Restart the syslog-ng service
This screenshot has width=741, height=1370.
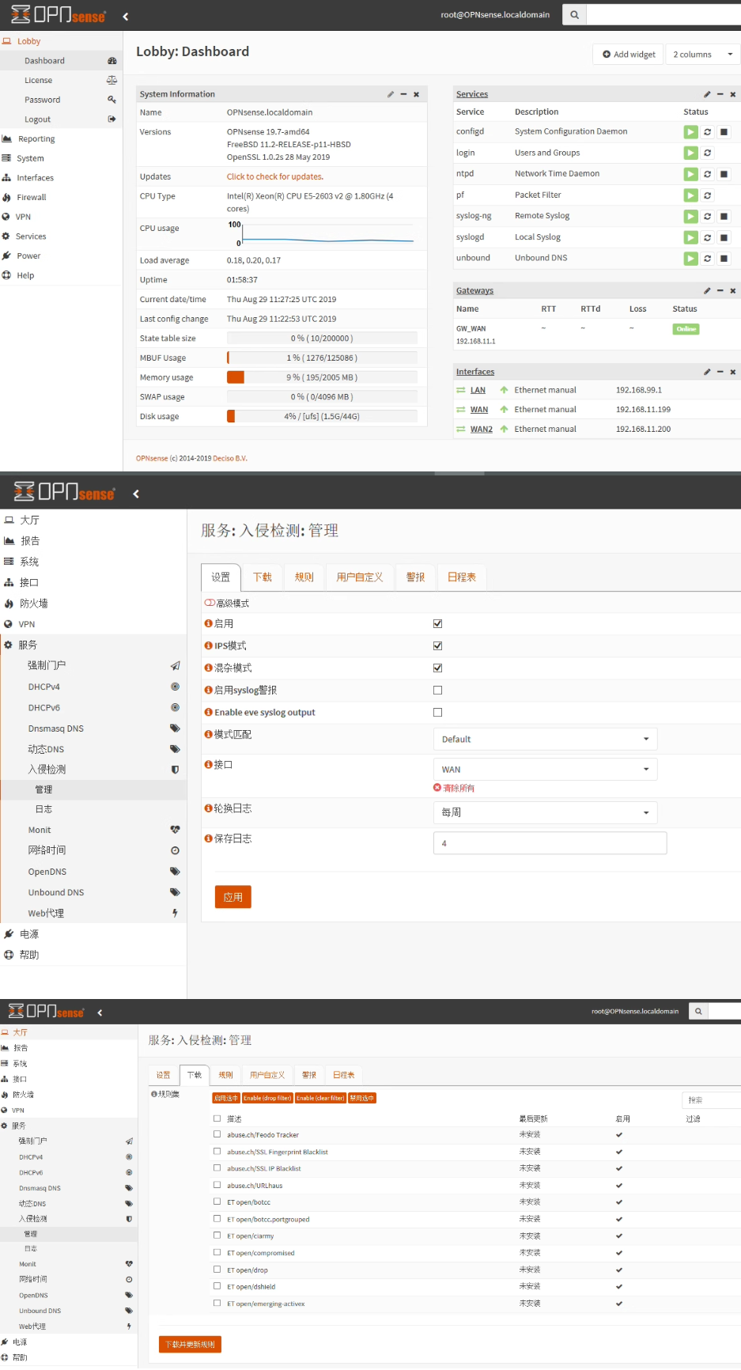click(707, 217)
